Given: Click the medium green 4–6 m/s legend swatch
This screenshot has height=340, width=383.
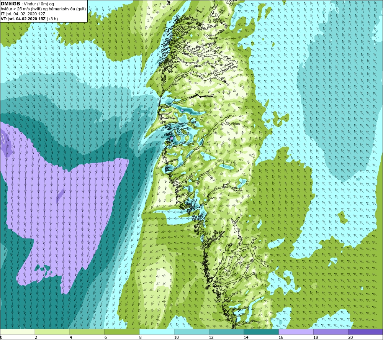Looking at the screenshot, I should tap(87, 332).
